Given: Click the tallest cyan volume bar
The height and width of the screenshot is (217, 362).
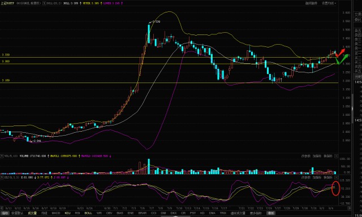Looking at the screenshot, I should coord(149,166).
